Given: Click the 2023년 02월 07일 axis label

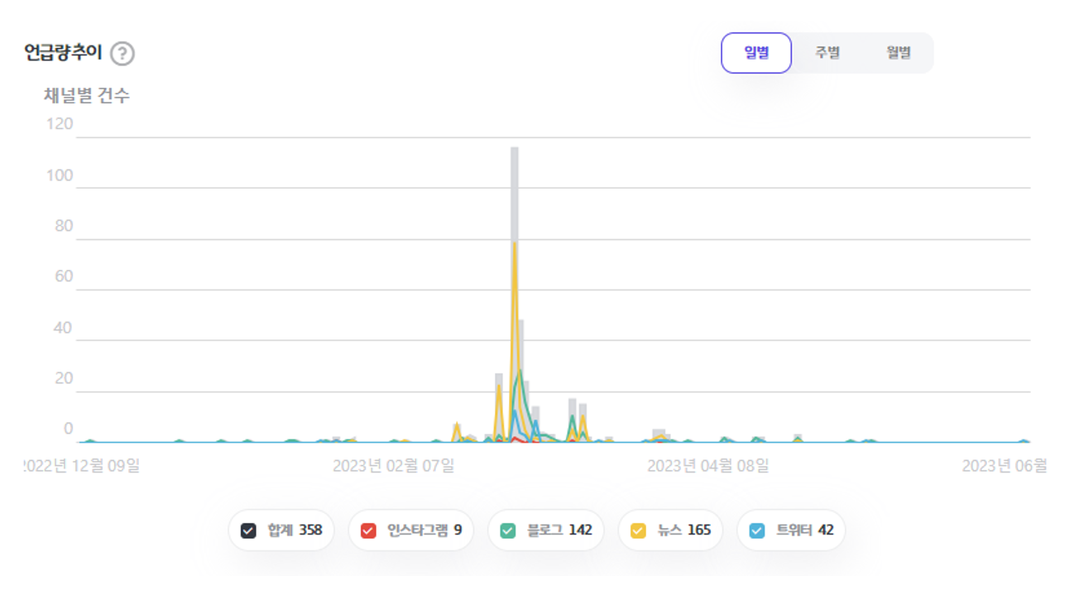Looking at the screenshot, I should [394, 466].
